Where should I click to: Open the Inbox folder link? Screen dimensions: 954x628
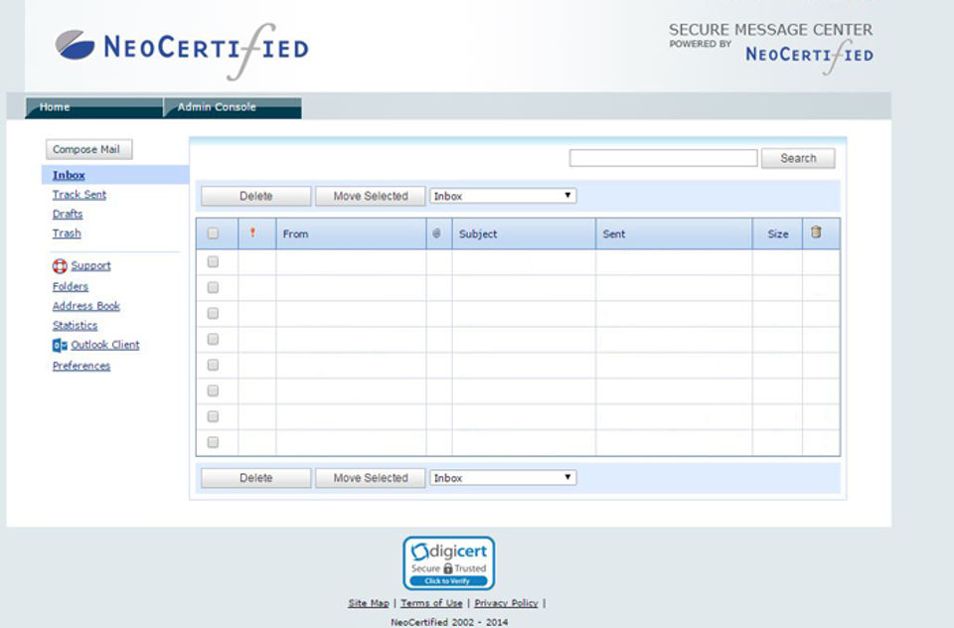[x=69, y=175]
